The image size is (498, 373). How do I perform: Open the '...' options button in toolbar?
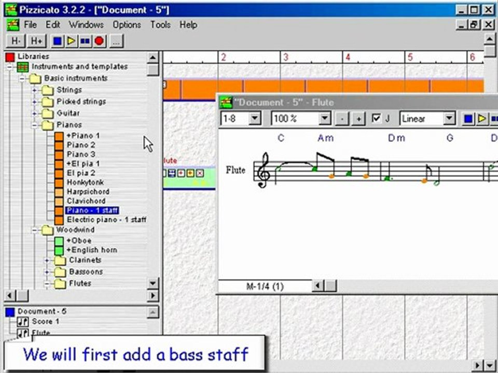tap(116, 41)
